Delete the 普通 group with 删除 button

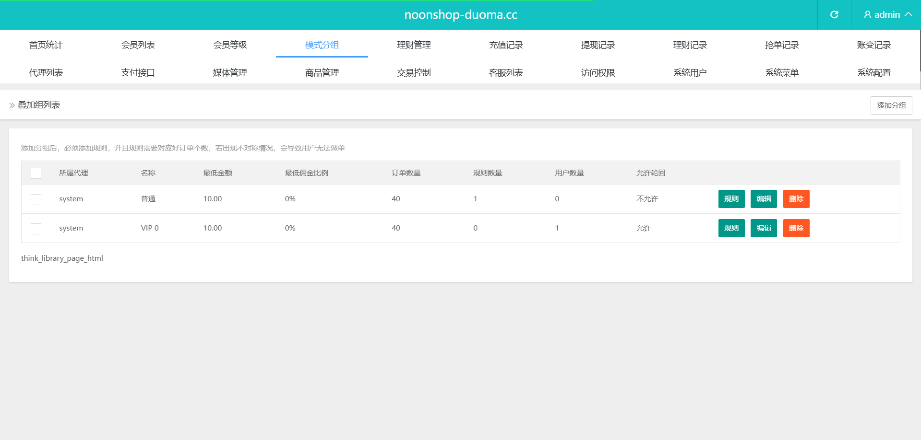click(x=796, y=199)
